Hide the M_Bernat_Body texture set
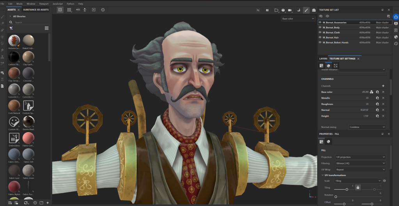The image size is (399, 206). click(x=320, y=28)
